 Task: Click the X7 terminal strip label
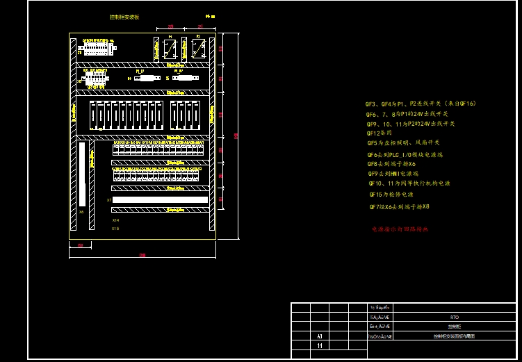(x=109, y=200)
